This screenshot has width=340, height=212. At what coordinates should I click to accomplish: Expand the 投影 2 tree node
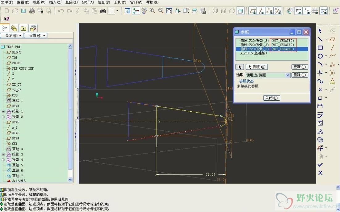[3, 117]
